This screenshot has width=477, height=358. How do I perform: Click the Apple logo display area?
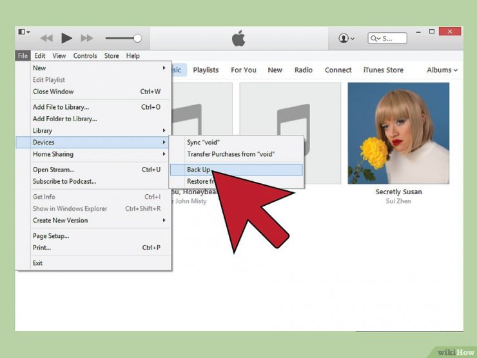(x=238, y=38)
